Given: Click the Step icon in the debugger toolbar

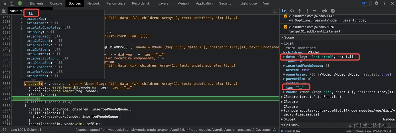Looking at the screenshot, I should coord(315,11).
